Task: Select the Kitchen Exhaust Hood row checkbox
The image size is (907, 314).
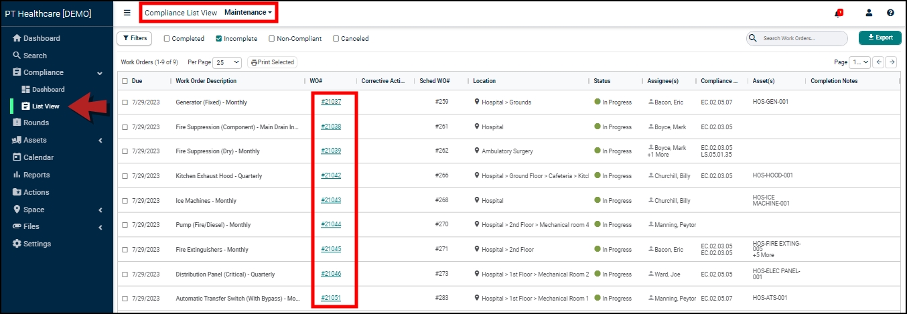Action: (125, 176)
